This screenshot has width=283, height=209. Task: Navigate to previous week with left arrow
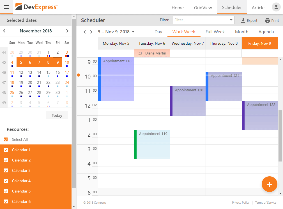(x=84, y=32)
